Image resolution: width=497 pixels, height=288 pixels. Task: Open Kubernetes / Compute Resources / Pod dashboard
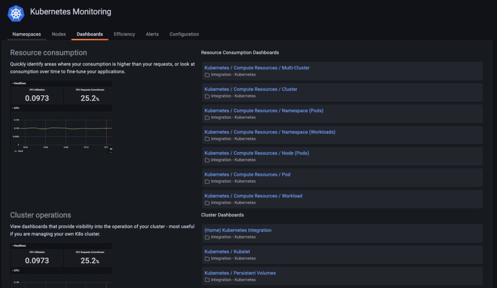pyautogui.click(x=247, y=175)
